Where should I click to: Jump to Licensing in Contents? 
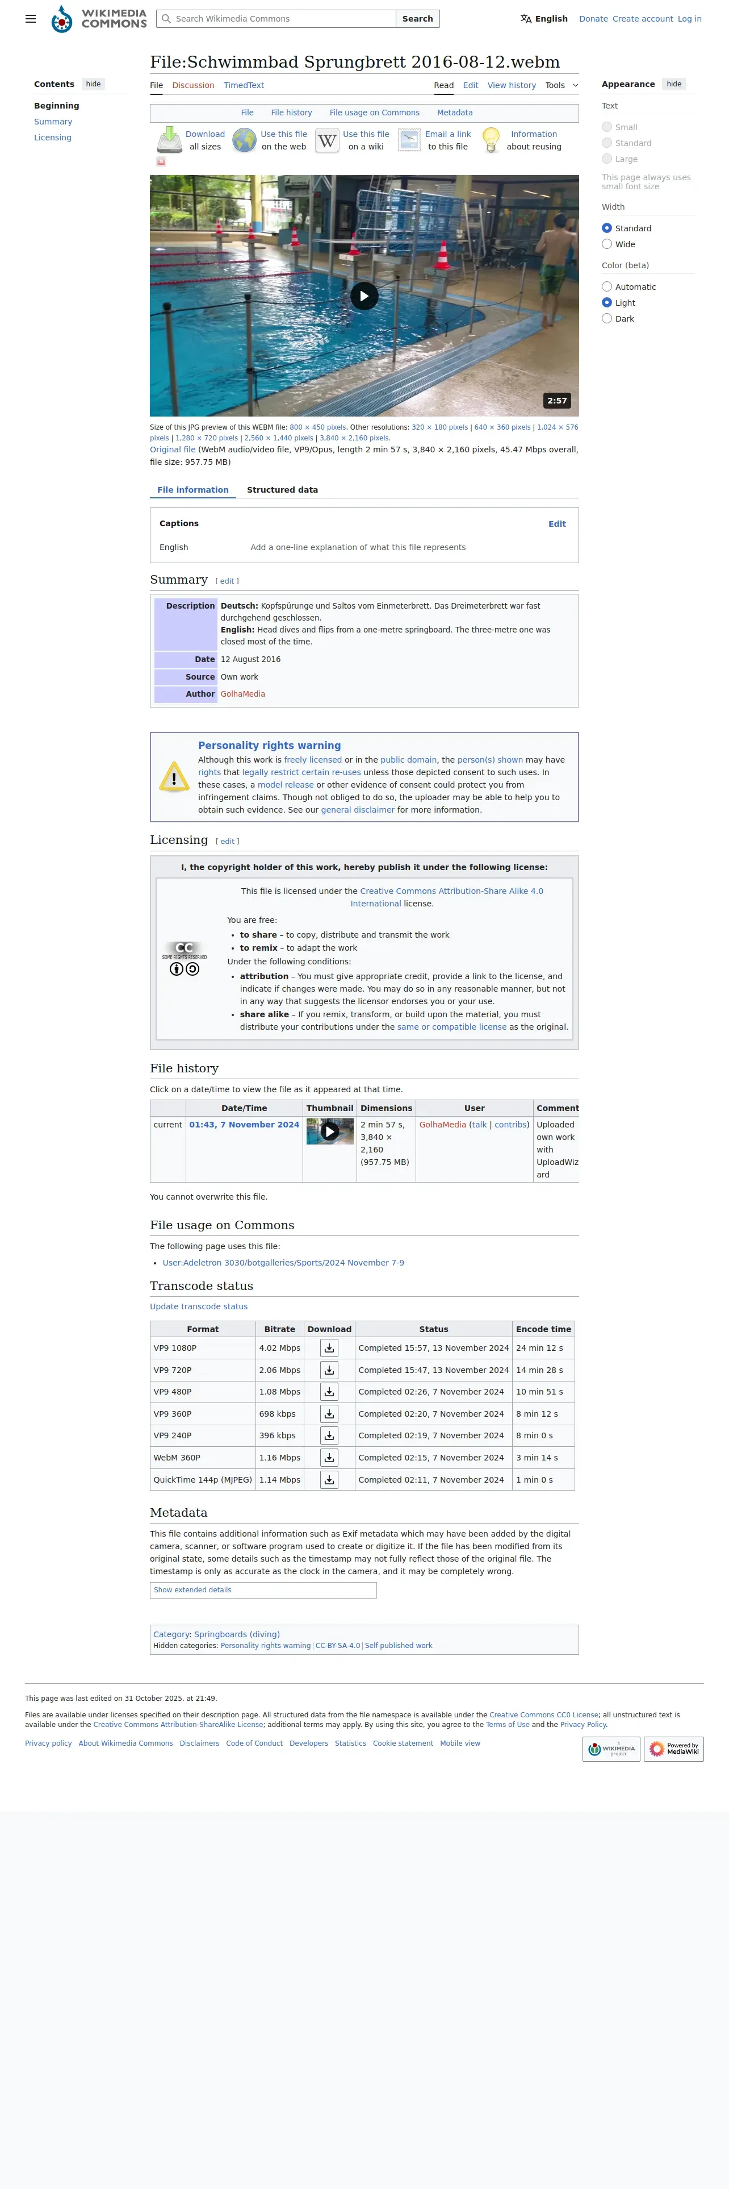click(53, 138)
